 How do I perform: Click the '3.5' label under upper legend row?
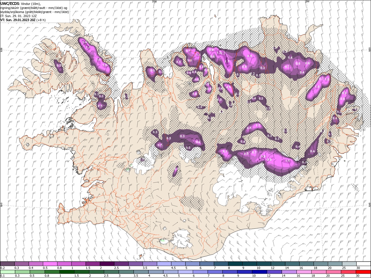click(x=145, y=268)
